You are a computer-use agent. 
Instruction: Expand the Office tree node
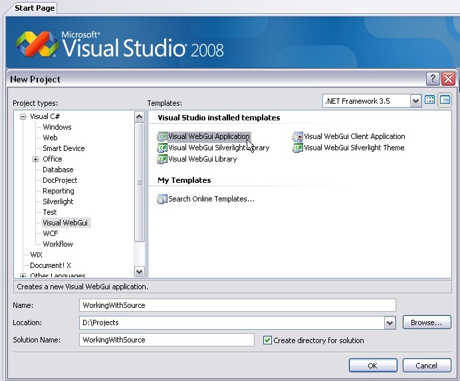click(35, 160)
